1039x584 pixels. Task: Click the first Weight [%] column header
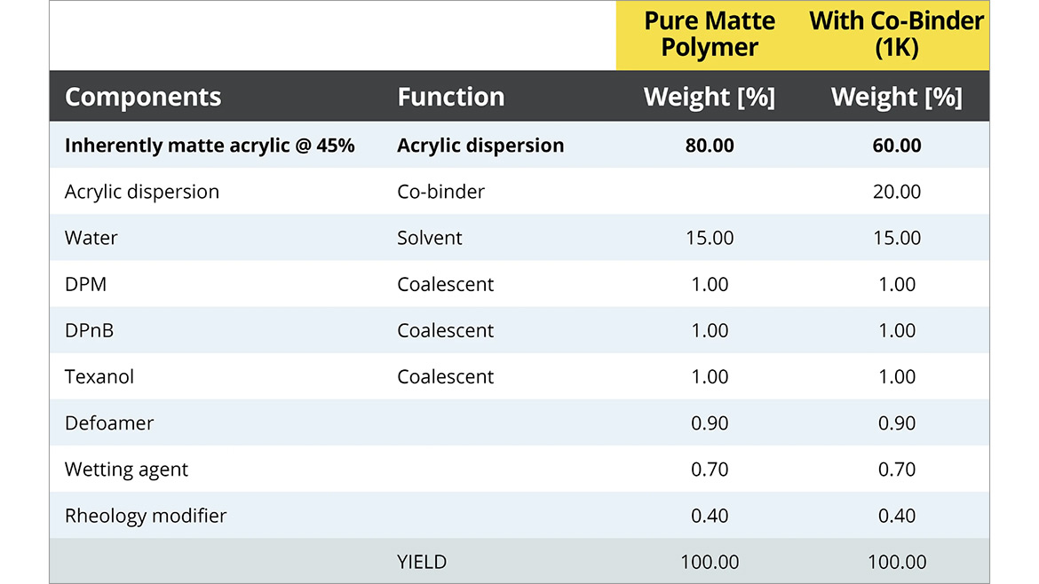coord(710,97)
